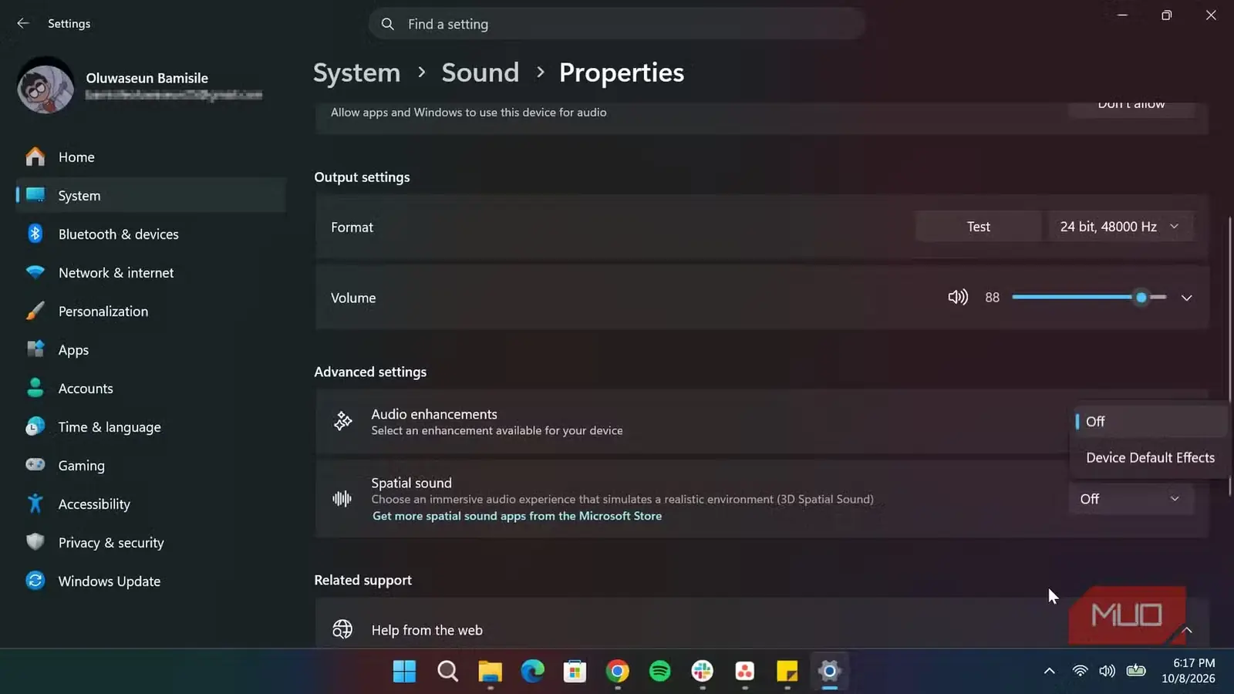
Task: Mute volume using the speaker icon
Action: 958,297
